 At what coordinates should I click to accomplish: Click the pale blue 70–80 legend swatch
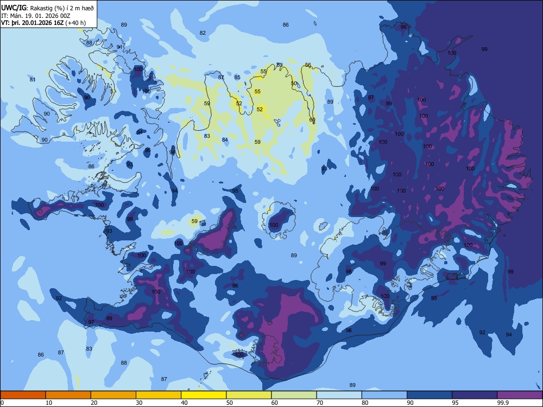coord(339,395)
